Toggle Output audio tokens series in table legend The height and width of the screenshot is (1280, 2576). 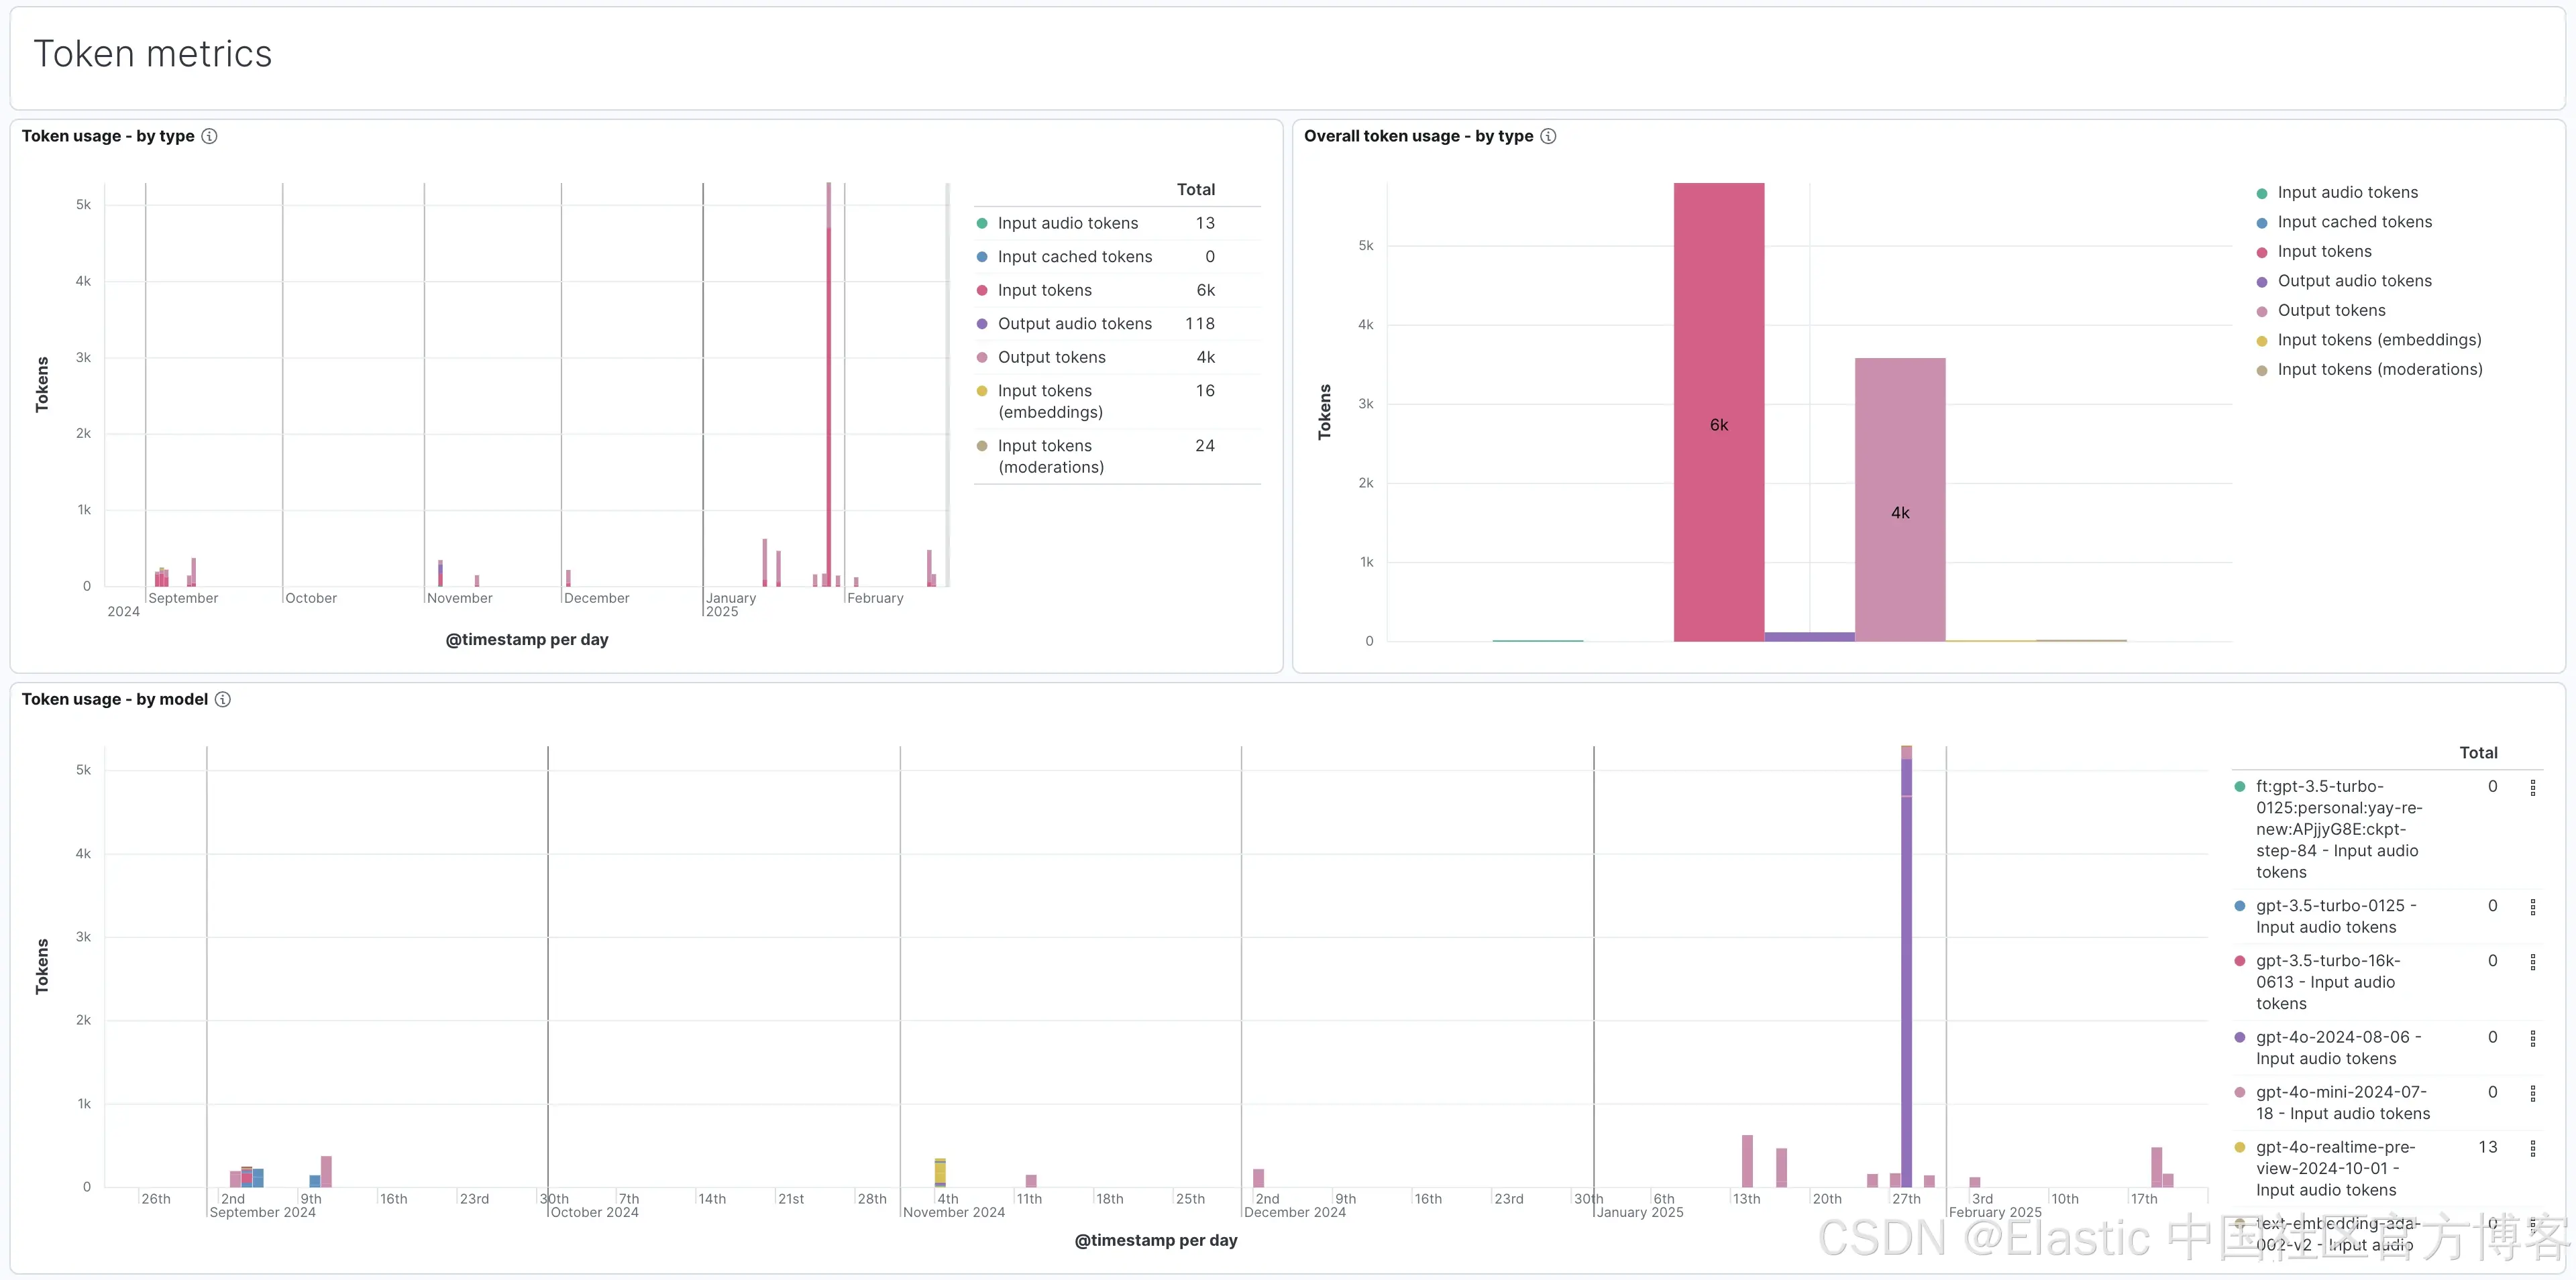coord(1074,324)
